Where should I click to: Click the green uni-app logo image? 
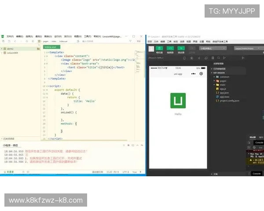[178, 101]
